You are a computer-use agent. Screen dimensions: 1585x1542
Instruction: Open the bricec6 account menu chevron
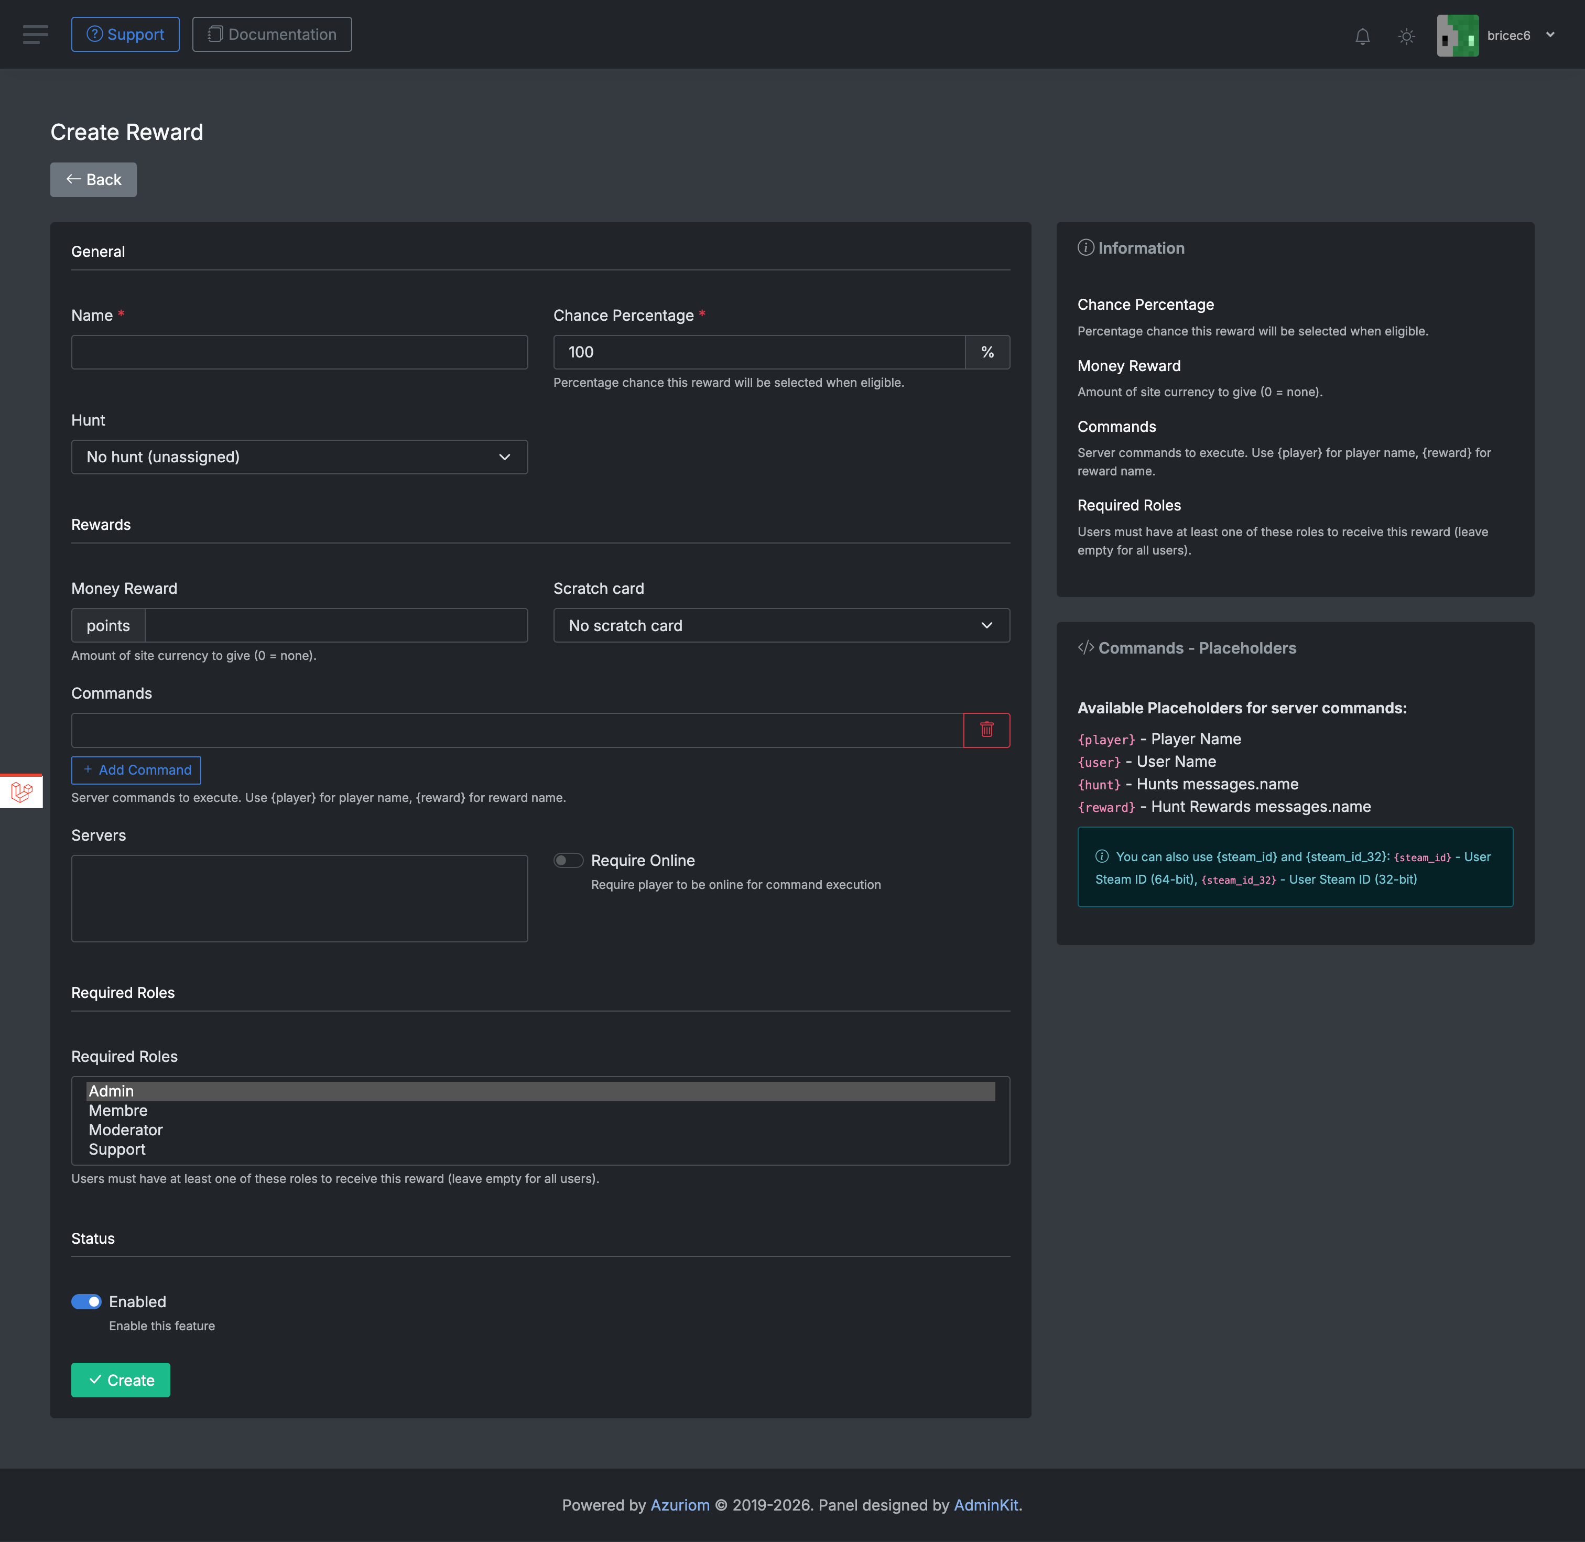click(x=1550, y=35)
